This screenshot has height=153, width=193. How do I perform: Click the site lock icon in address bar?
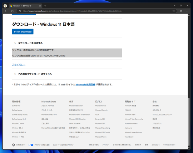point(20,11)
